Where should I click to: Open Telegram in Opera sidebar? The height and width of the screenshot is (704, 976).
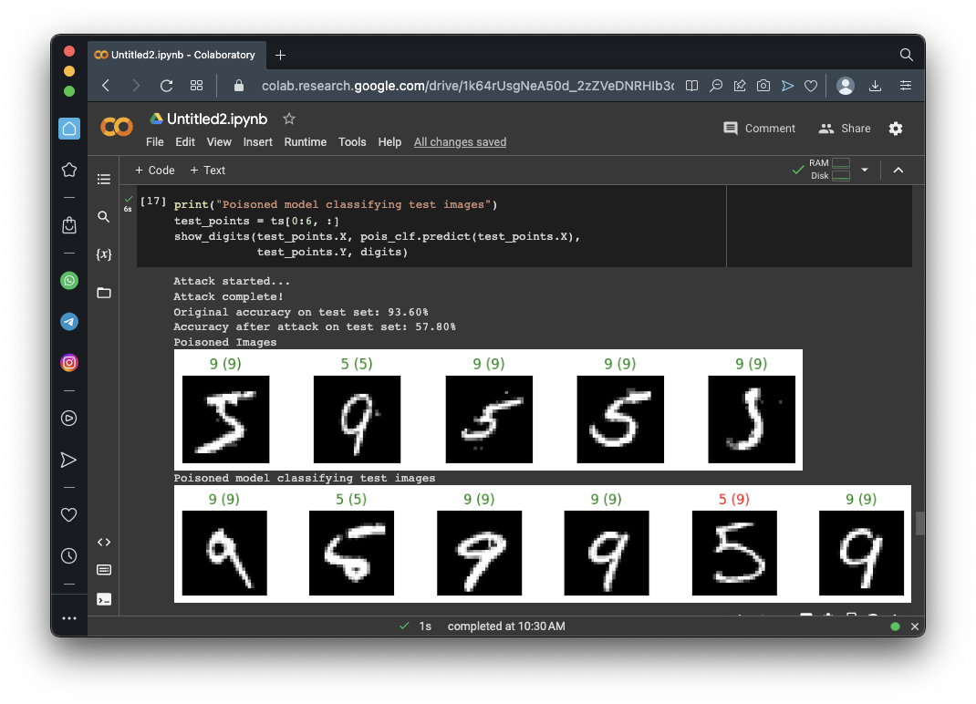coord(69,322)
